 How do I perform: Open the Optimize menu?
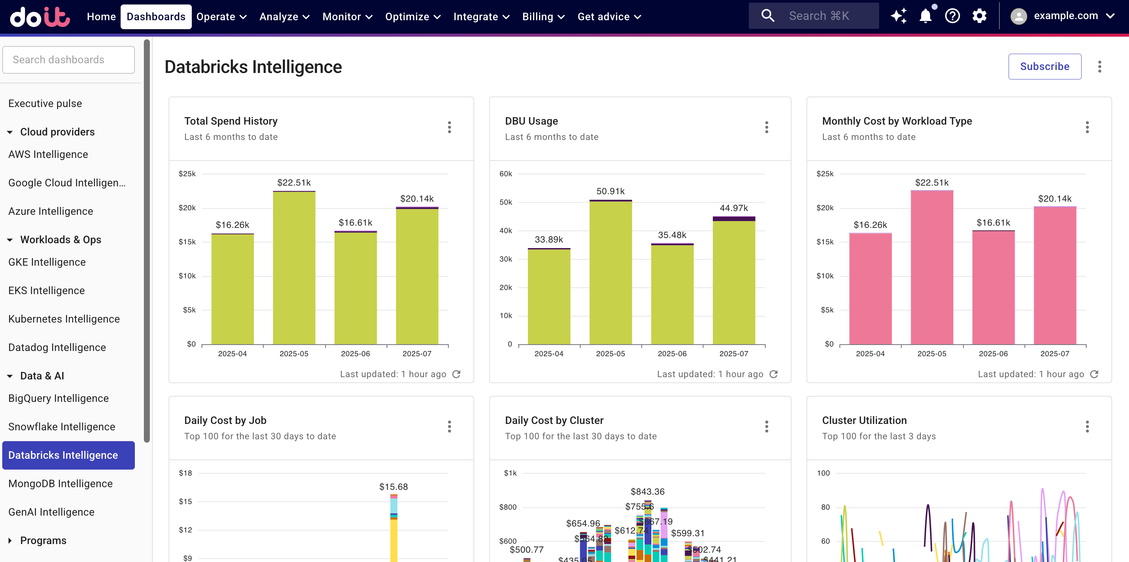click(412, 16)
